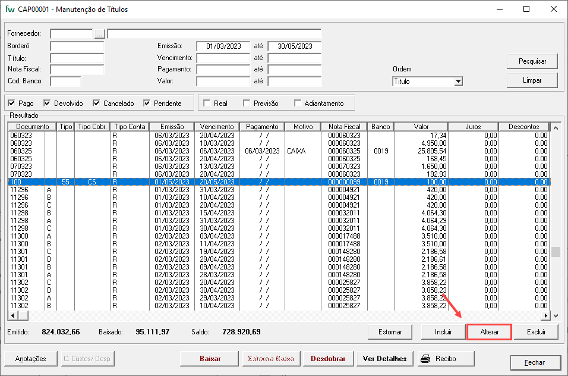Click Emissão start date 01/03/2023 field

coord(223,46)
